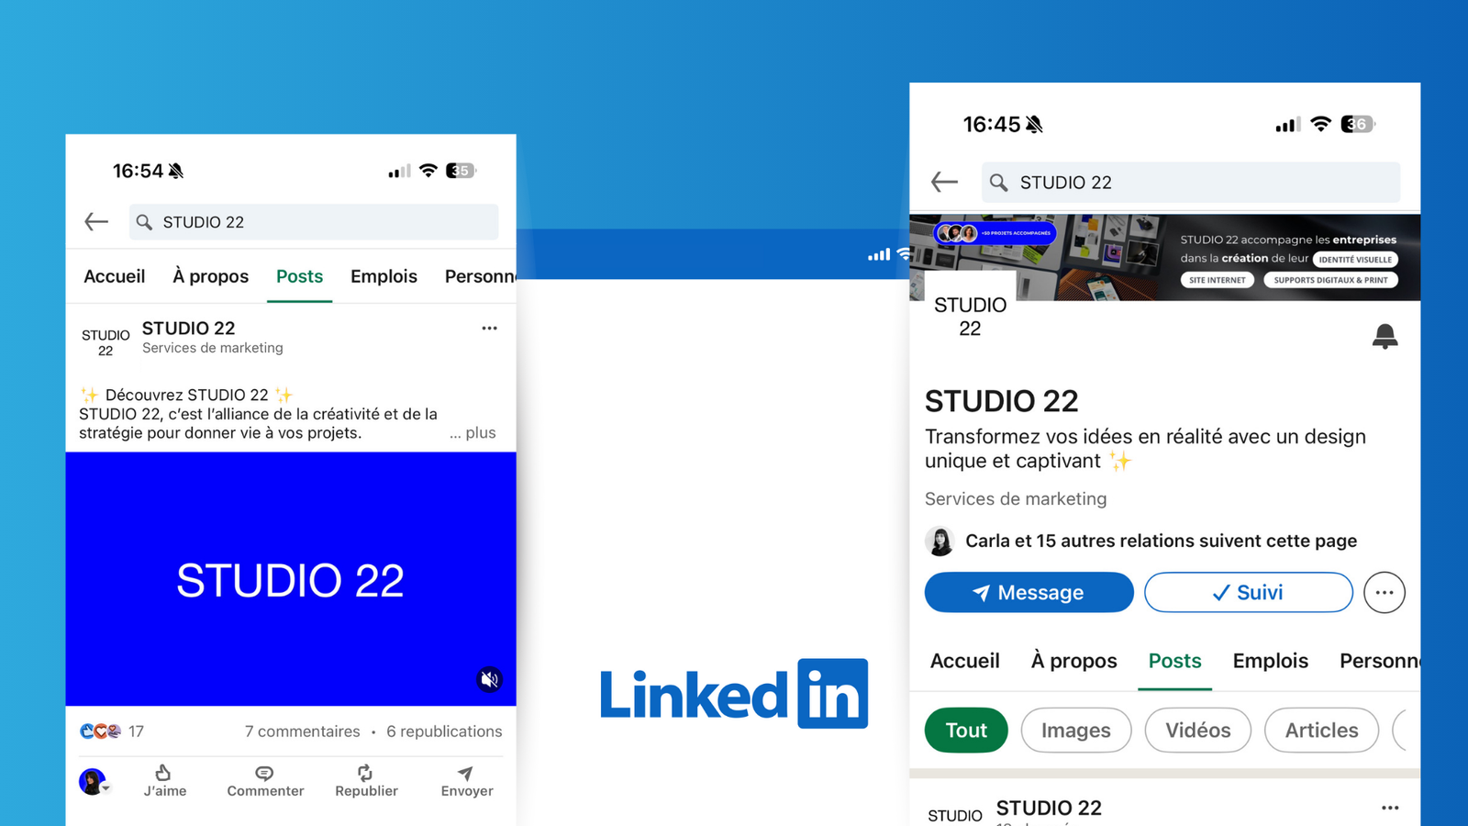
Task: Click the 'Découvrez STUDIO 22' post text
Action: [187, 395]
